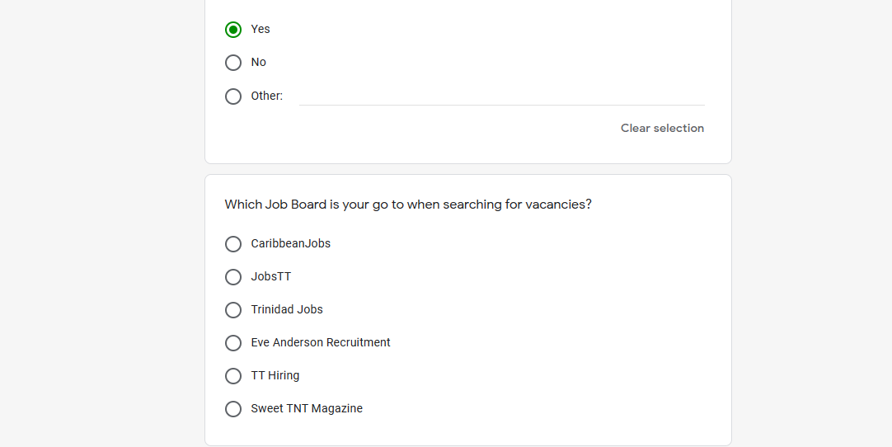This screenshot has width=892, height=447.
Task: Click Clear selection link
Action: (x=662, y=128)
